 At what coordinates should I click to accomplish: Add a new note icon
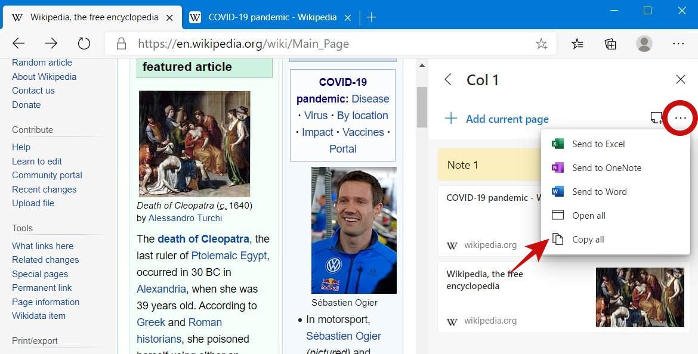click(656, 118)
